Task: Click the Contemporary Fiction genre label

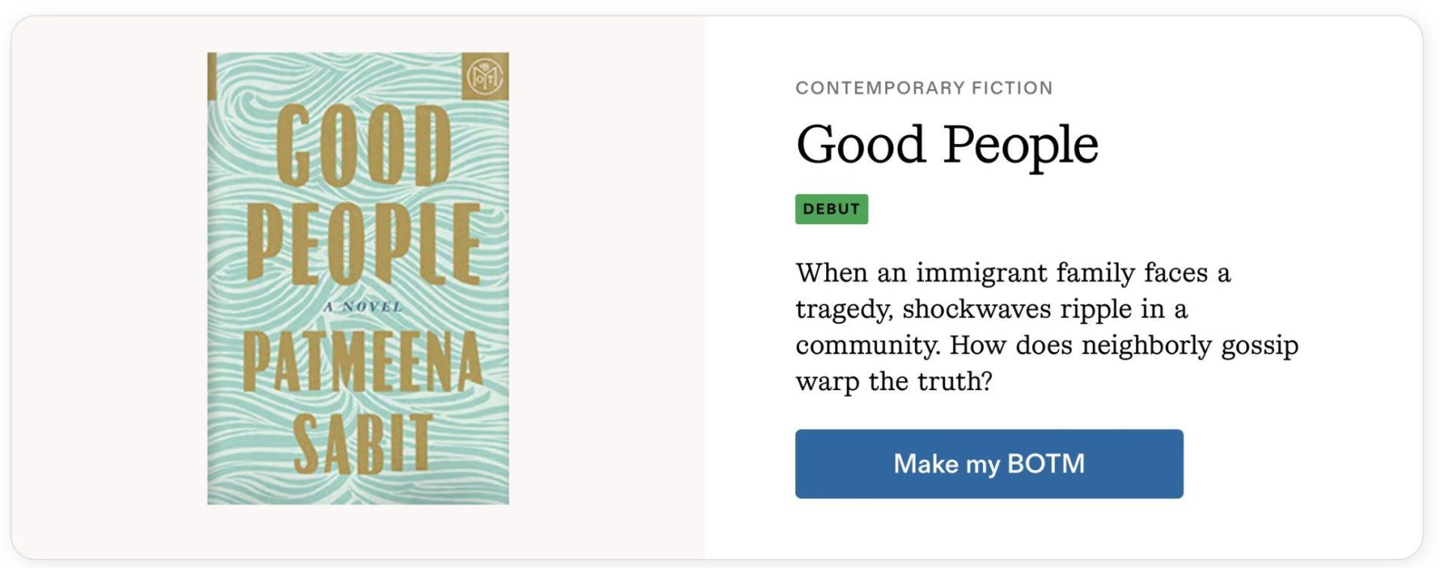Action: [923, 88]
